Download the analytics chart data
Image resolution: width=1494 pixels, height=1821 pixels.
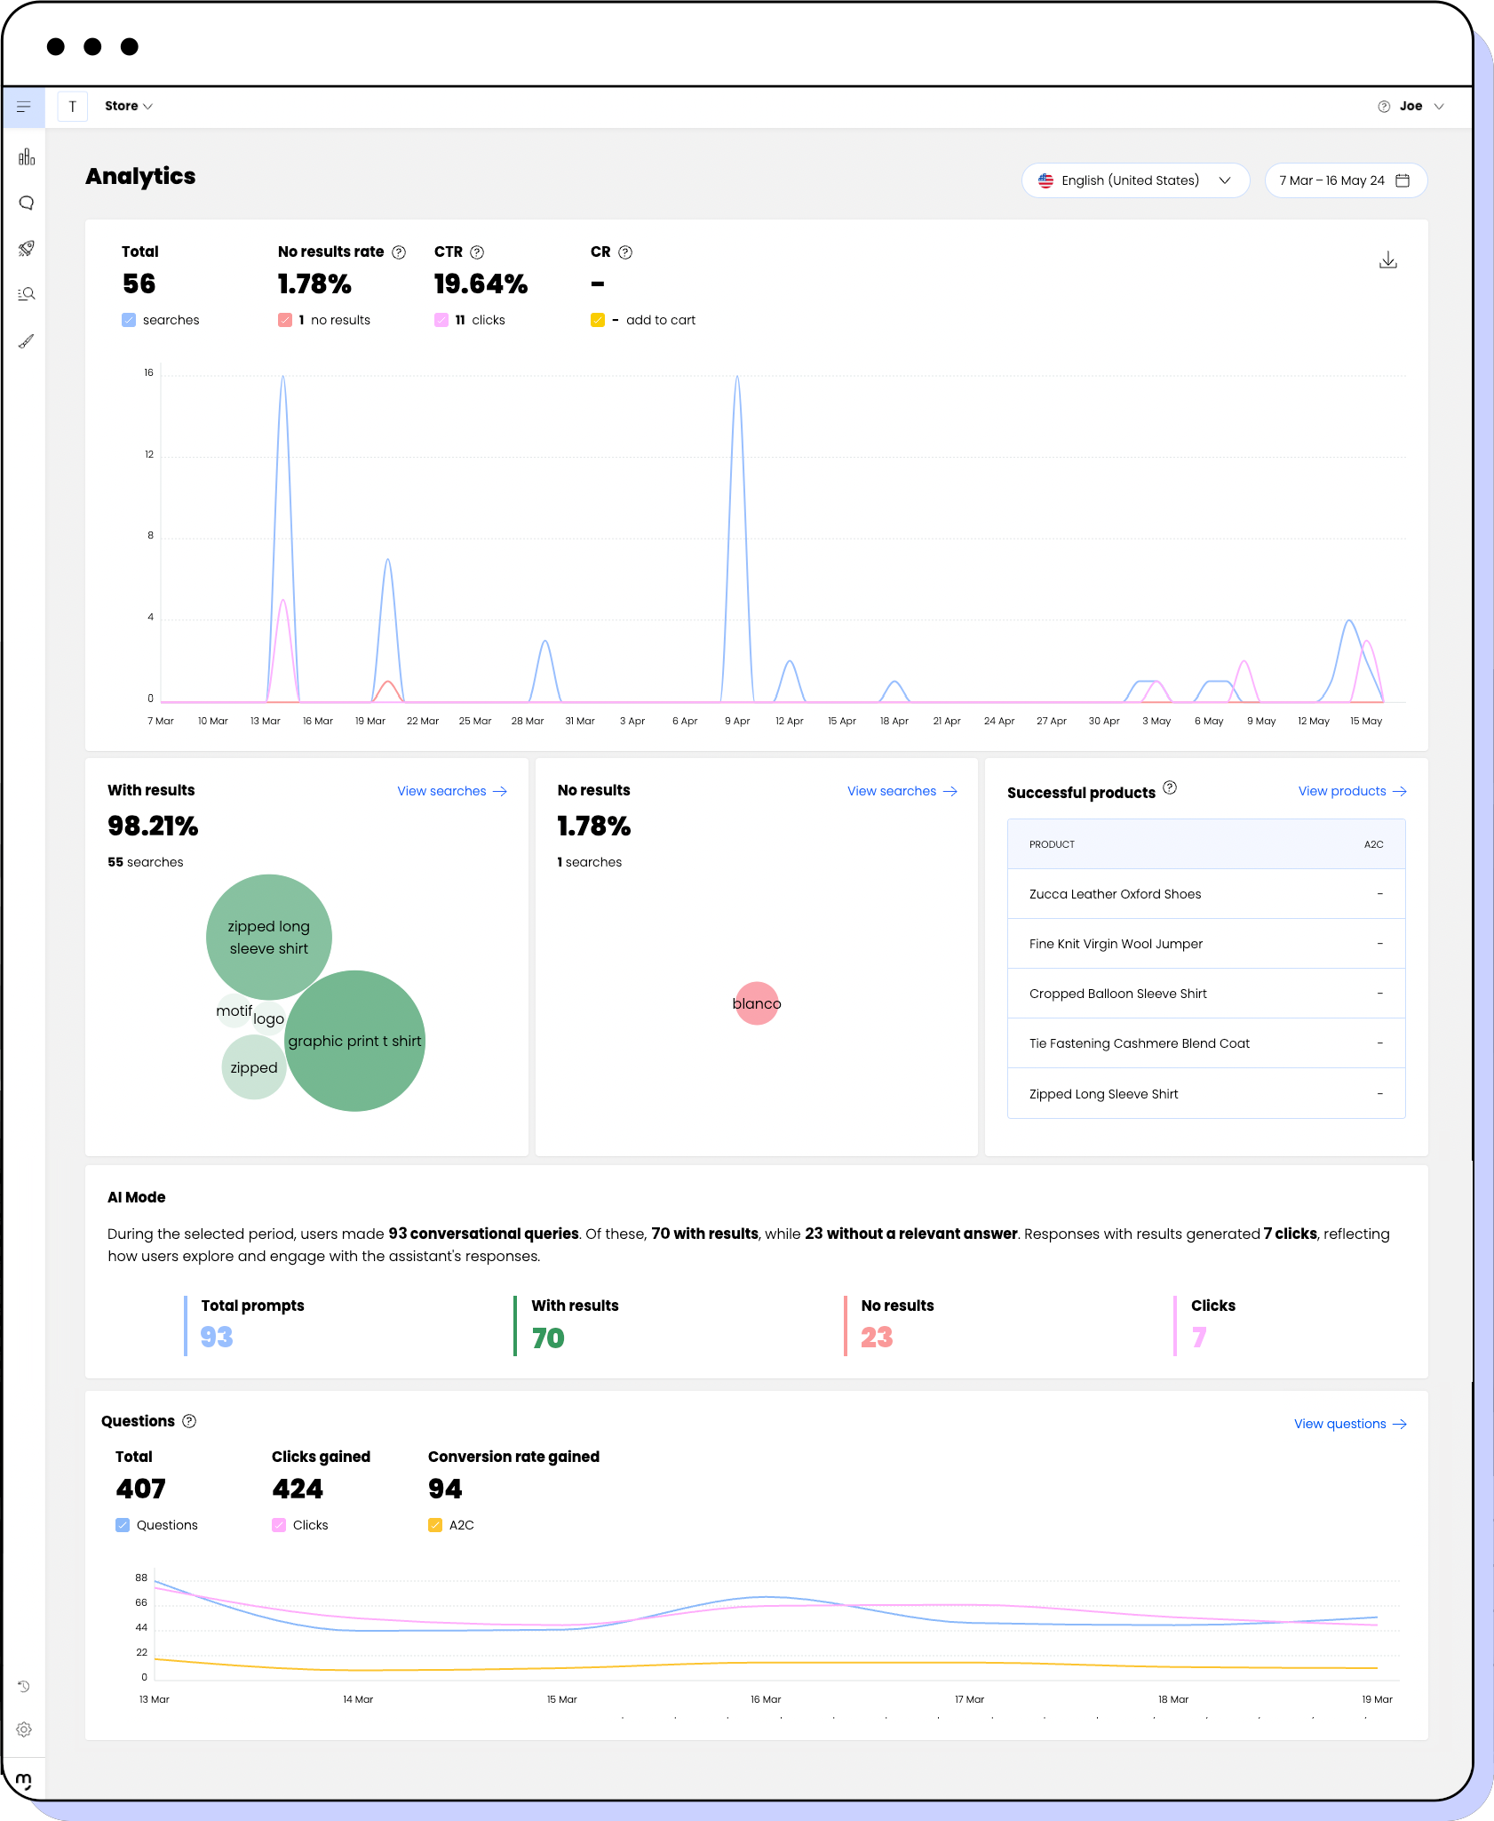(1388, 260)
